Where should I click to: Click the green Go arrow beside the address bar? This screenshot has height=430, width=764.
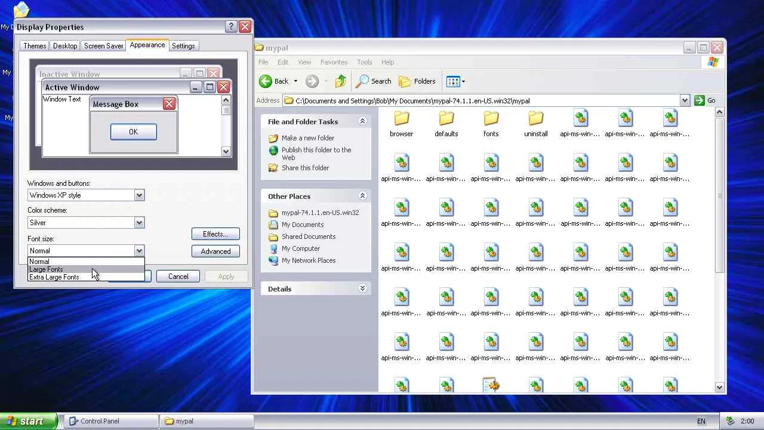pos(700,100)
